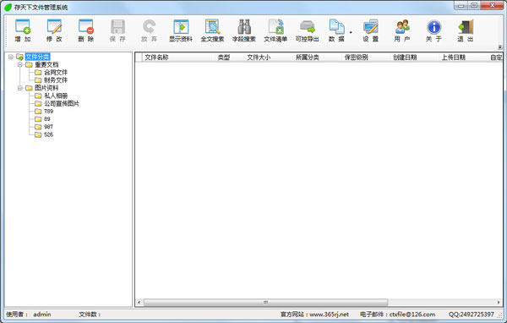
Task: Sort by 所属分类 column header
Action: [318, 57]
